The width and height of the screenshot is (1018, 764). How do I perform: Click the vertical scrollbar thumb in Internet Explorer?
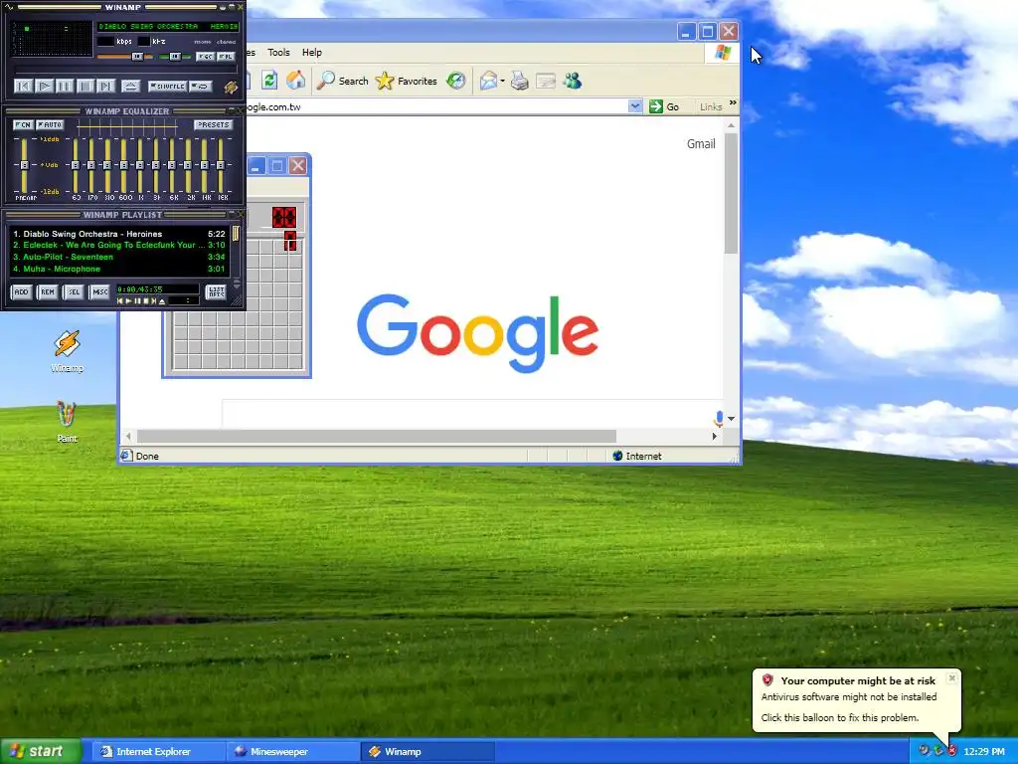731,194
